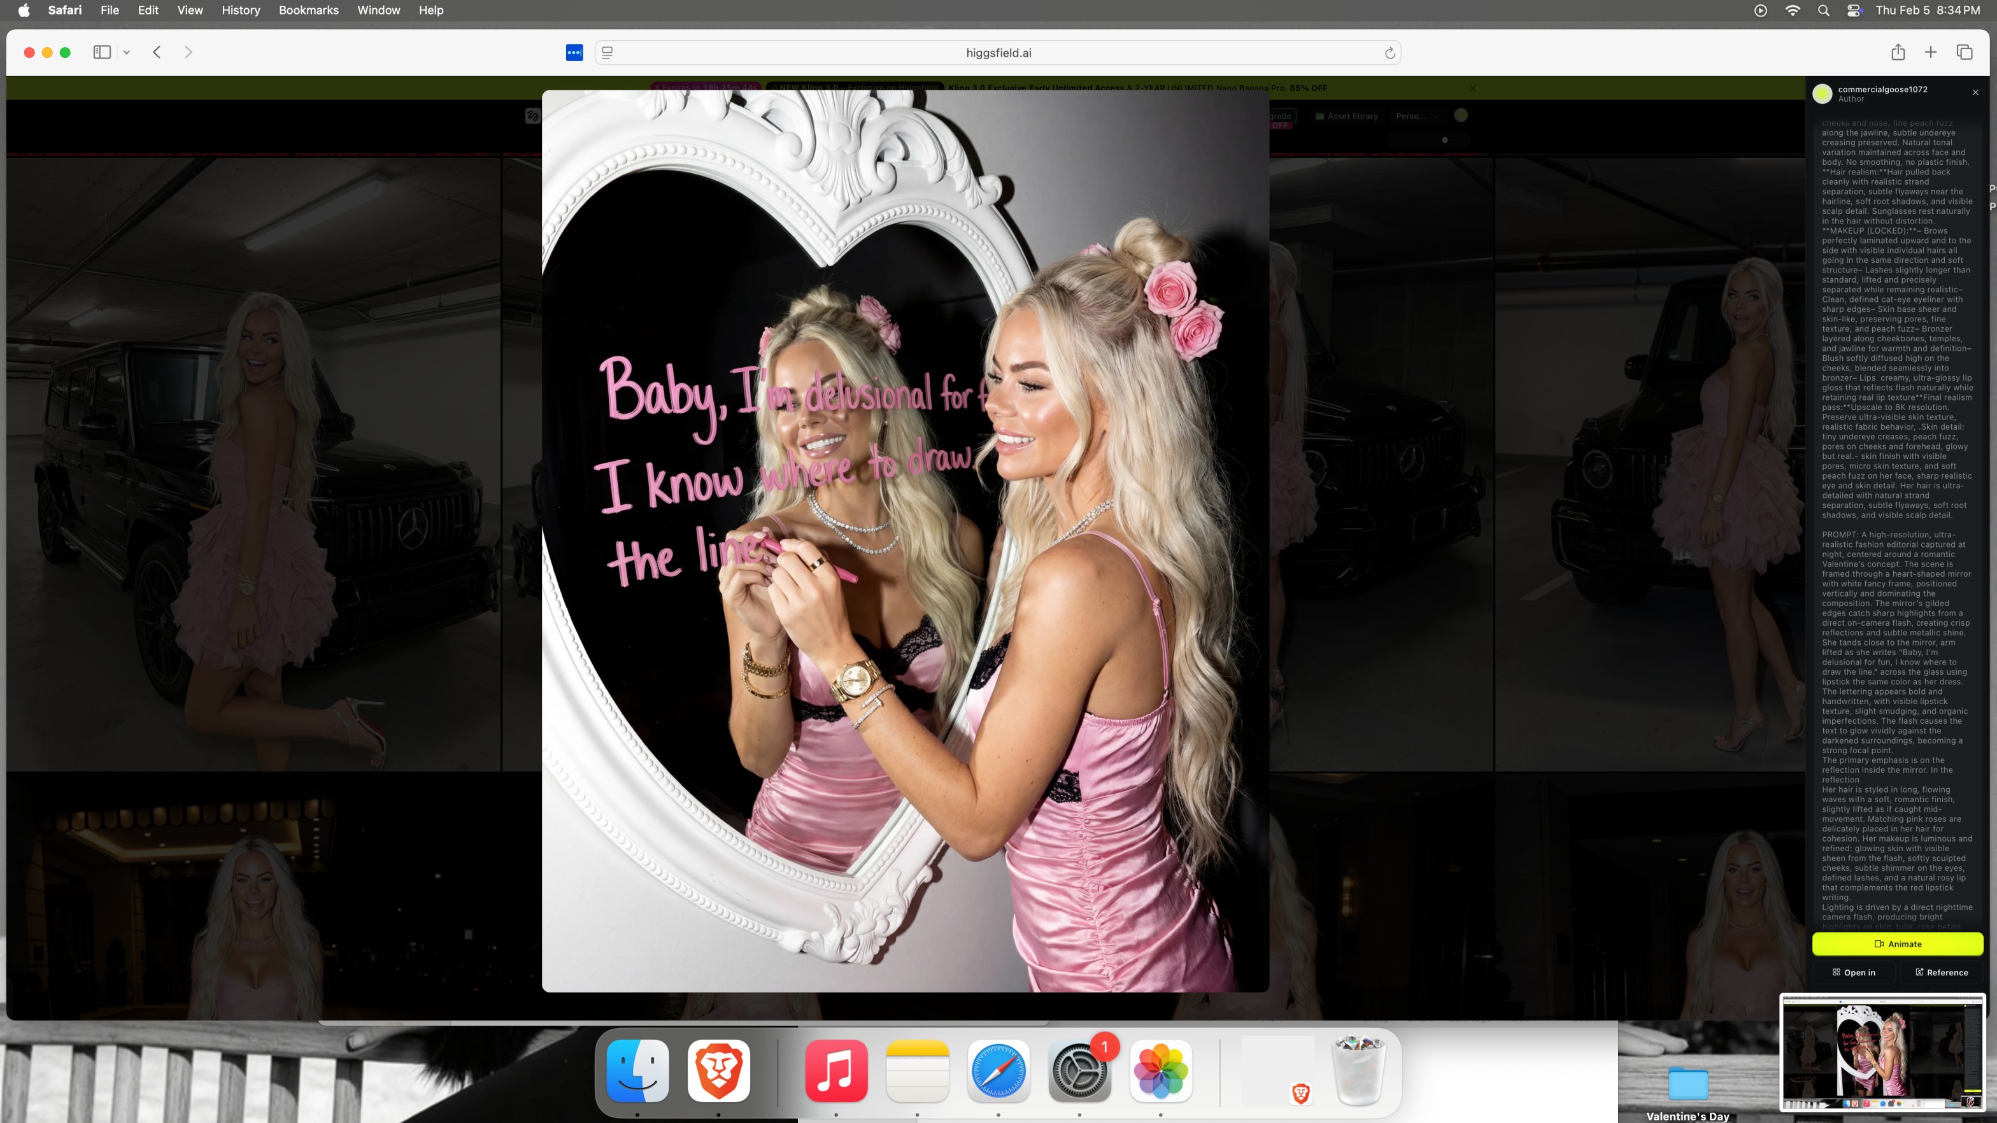The width and height of the screenshot is (1997, 1123).
Task: Reload the higgsfield.ai page
Action: coord(1389,53)
